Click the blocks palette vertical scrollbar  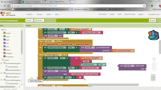pos(22,42)
